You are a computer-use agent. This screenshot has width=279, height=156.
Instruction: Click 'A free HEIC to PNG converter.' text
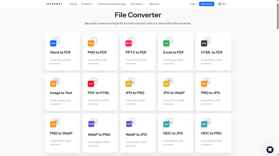(x=211, y=143)
